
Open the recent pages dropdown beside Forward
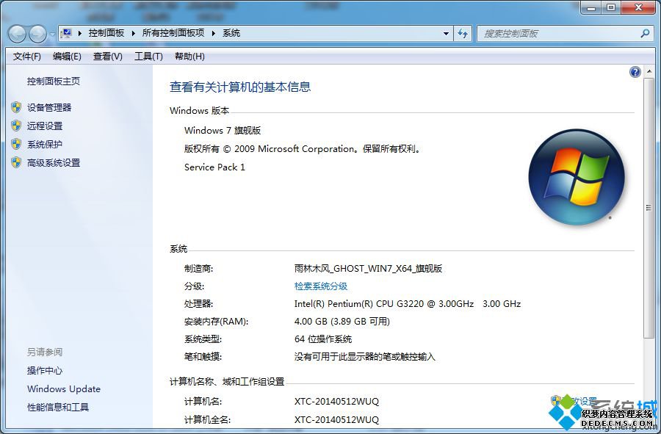click(x=52, y=34)
